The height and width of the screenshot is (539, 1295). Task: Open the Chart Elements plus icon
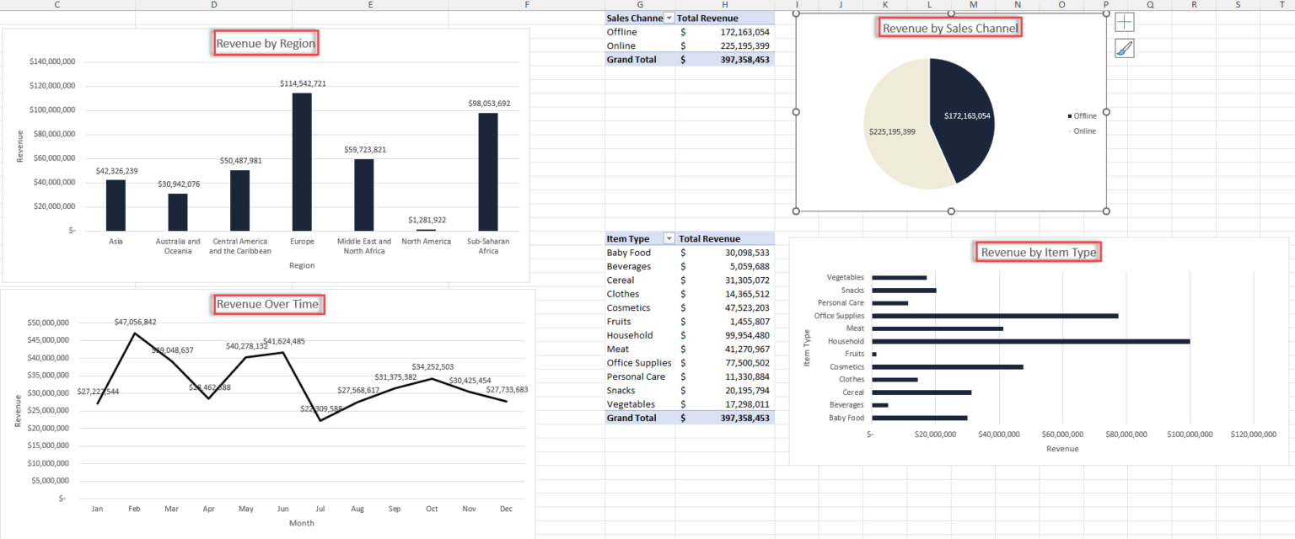[1125, 22]
